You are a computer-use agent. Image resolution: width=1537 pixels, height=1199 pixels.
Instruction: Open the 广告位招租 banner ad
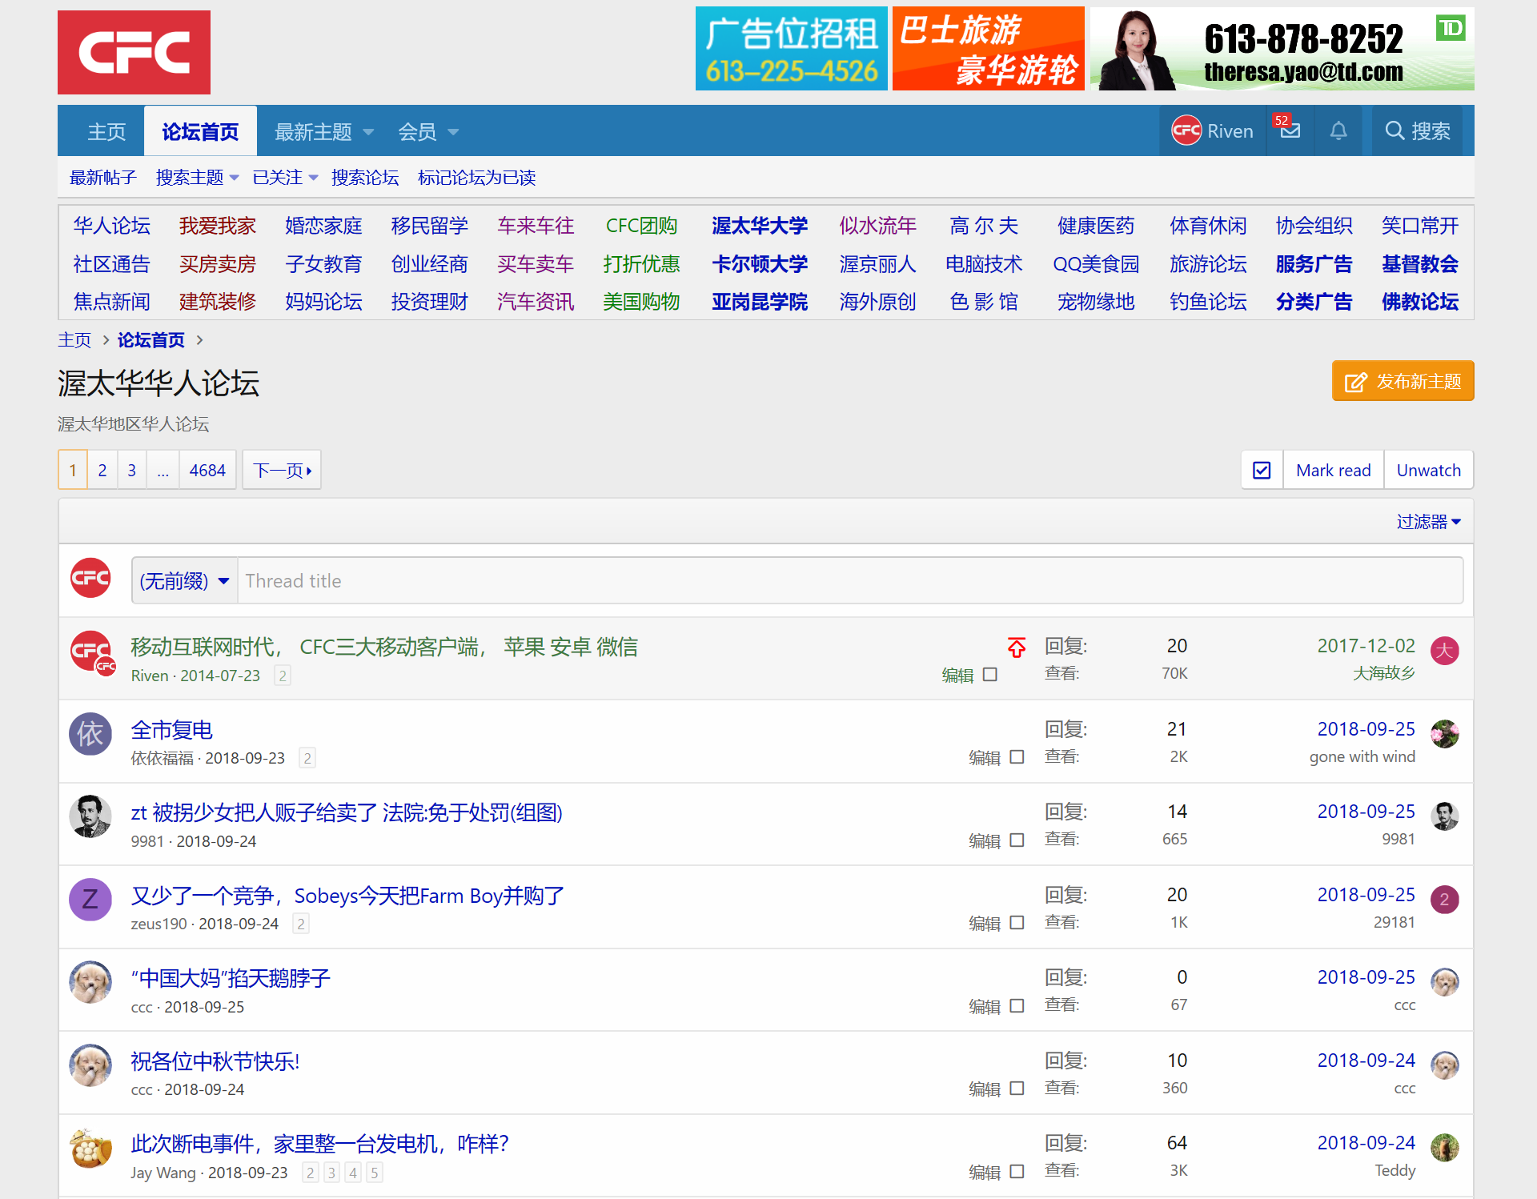791,50
